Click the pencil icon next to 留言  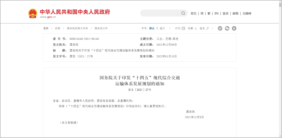tap(208, 28)
